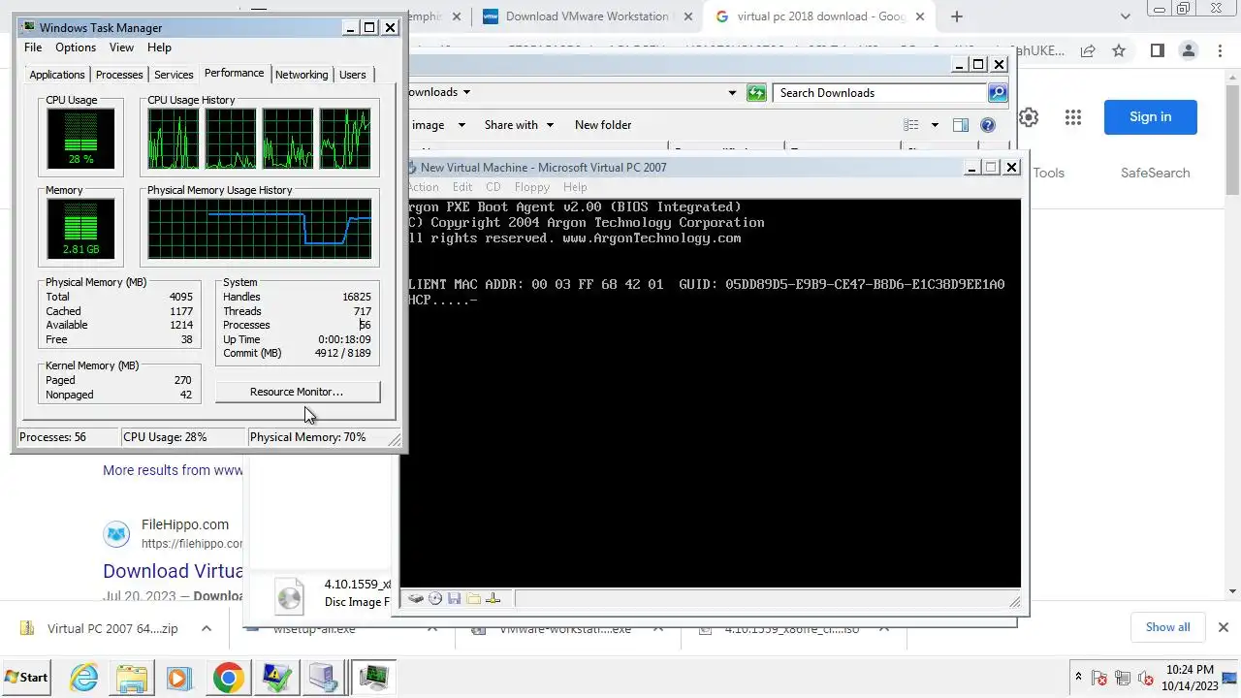Open Google quick settings gear
This screenshot has width=1241, height=698.
point(1029,117)
